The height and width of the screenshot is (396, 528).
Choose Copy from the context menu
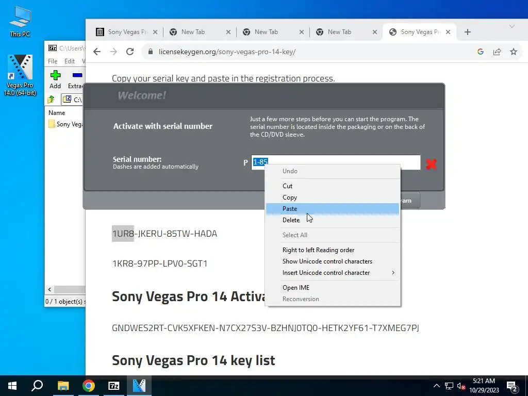click(333, 197)
